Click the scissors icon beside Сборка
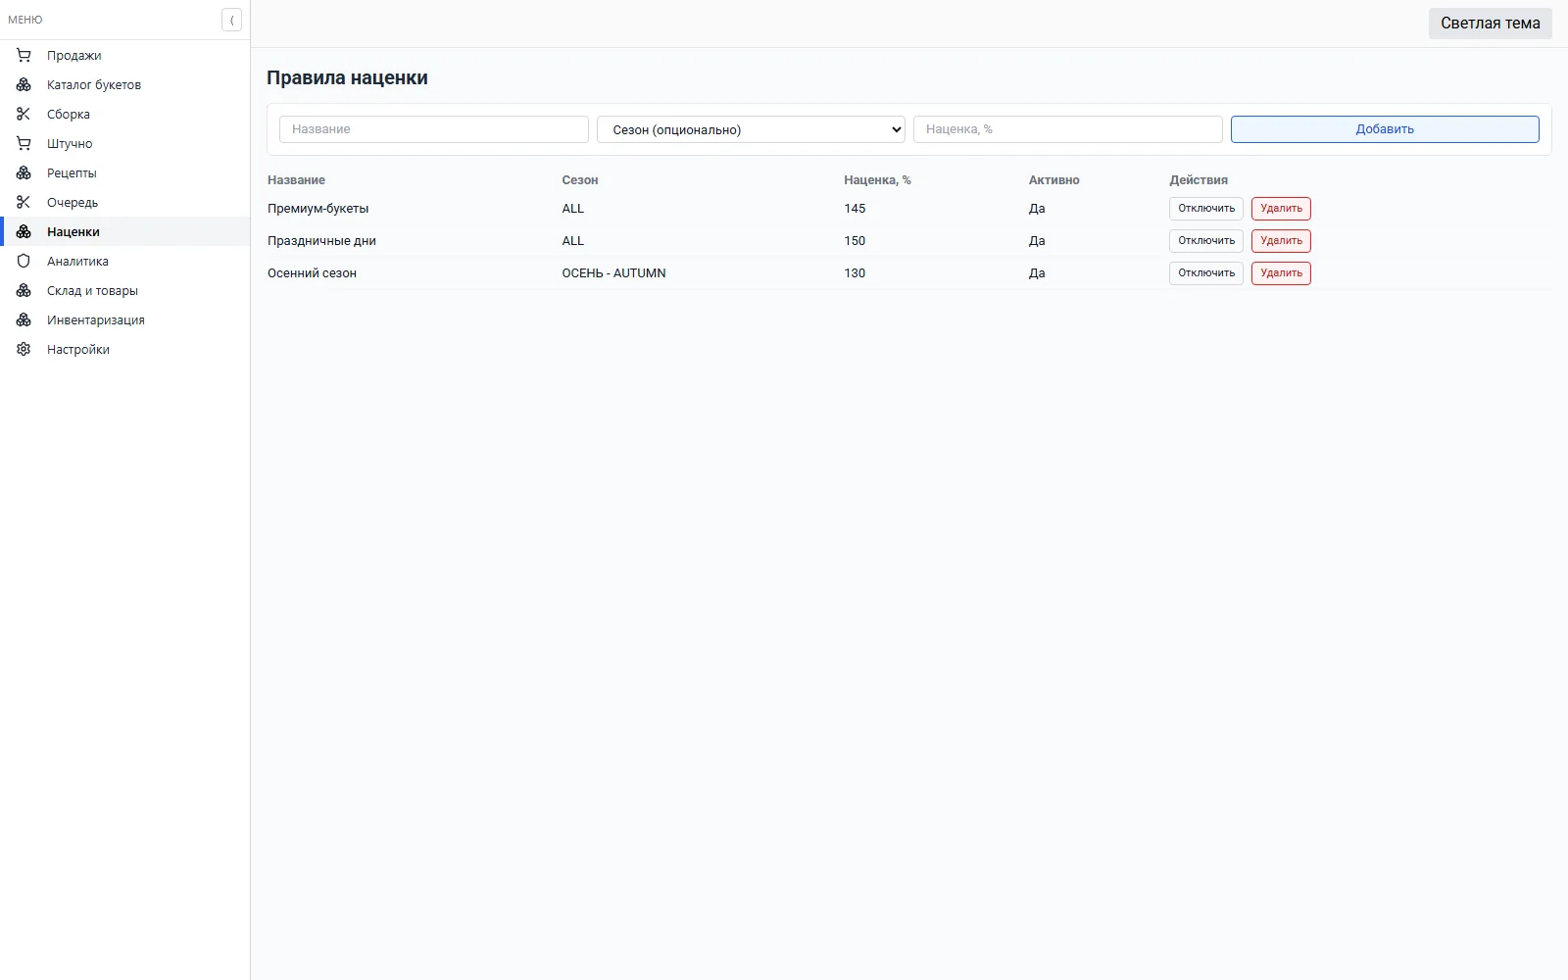The width and height of the screenshot is (1568, 980). pos(24,114)
